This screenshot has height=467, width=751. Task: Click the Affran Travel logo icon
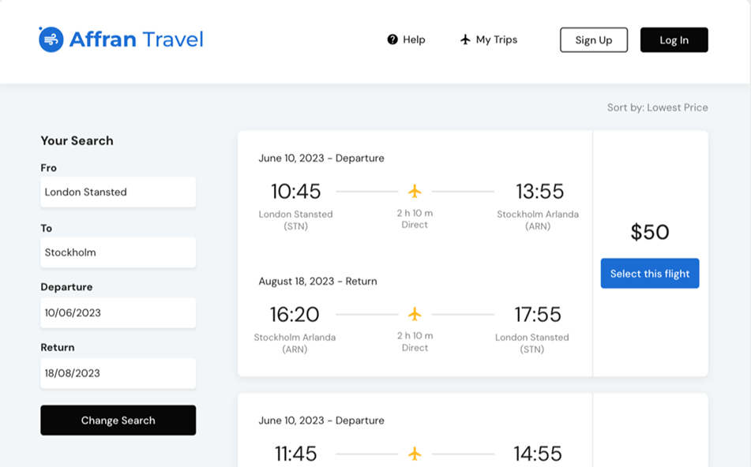[51, 39]
